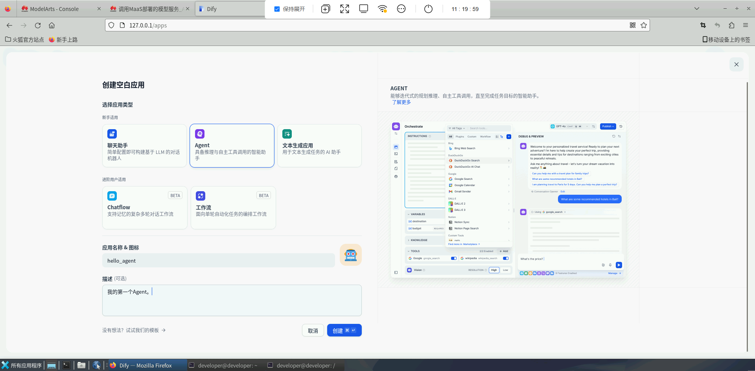This screenshot has height=371, width=755.
Task: Click the 文本生成应用 card's green icon
Action: tap(287, 134)
